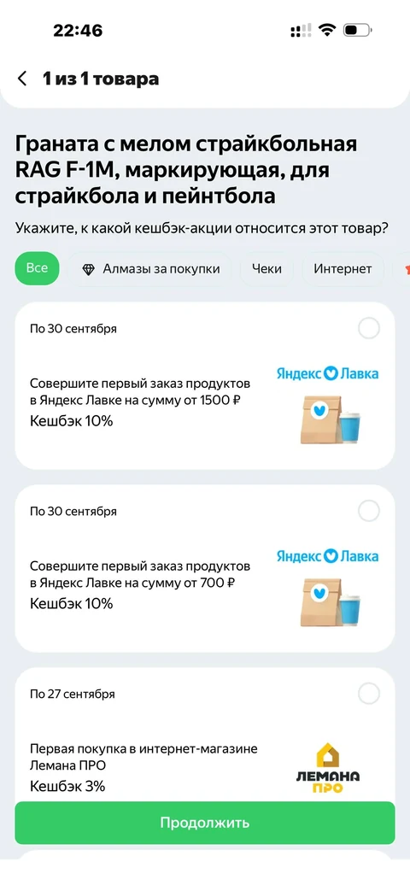
Task: Select the radio button for 1500 ₽ offer
Action: tap(369, 328)
